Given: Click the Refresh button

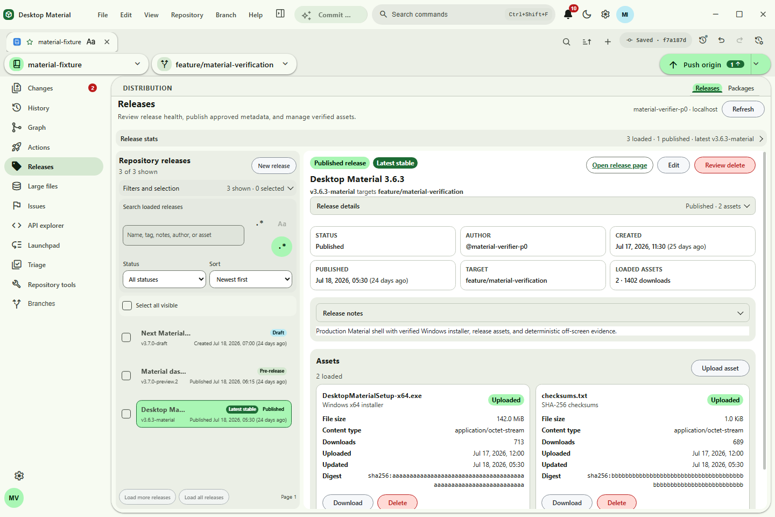Looking at the screenshot, I should pos(743,109).
